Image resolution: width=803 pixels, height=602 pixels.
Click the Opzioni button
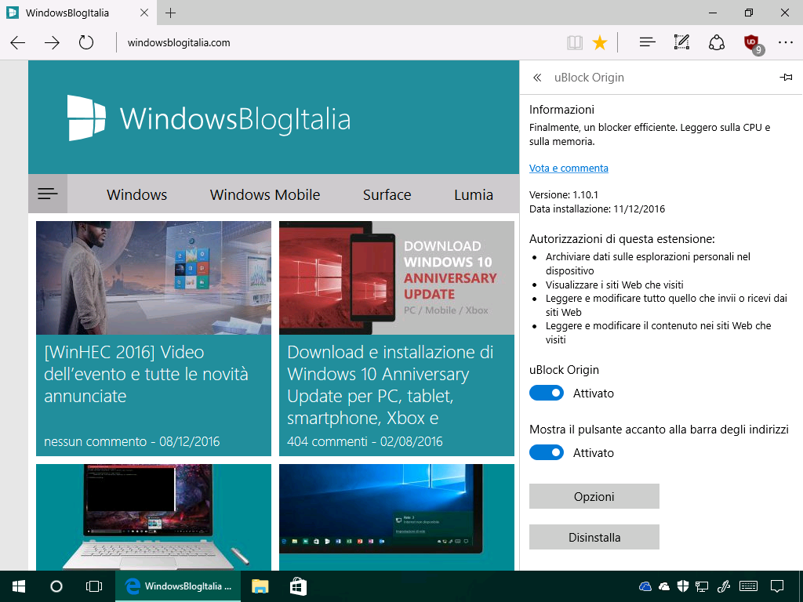[x=594, y=496]
